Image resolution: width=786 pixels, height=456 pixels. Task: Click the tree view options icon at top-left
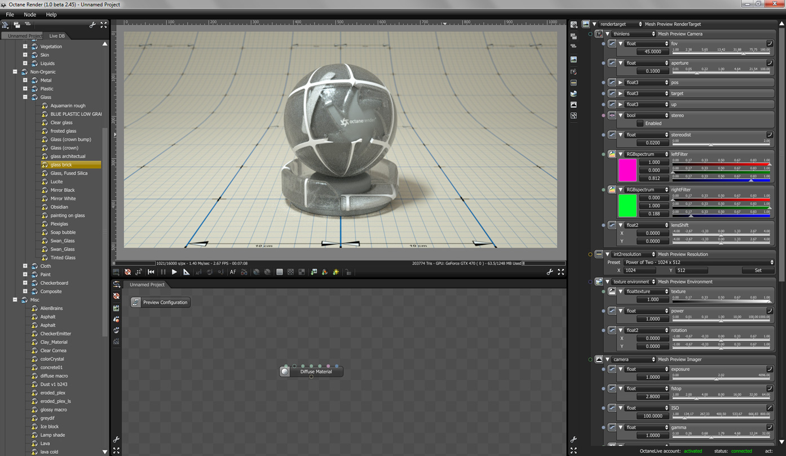tap(6, 25)
